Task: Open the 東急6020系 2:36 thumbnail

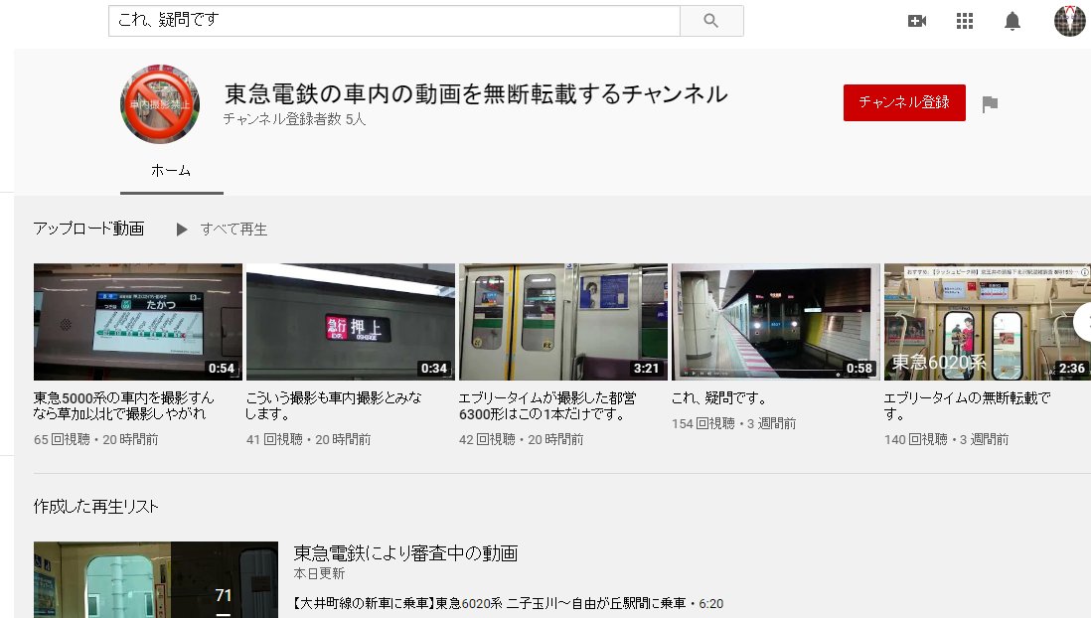Action: (988, 322)
